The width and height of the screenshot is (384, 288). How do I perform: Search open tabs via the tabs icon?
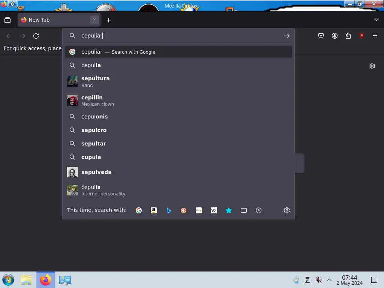243,210
